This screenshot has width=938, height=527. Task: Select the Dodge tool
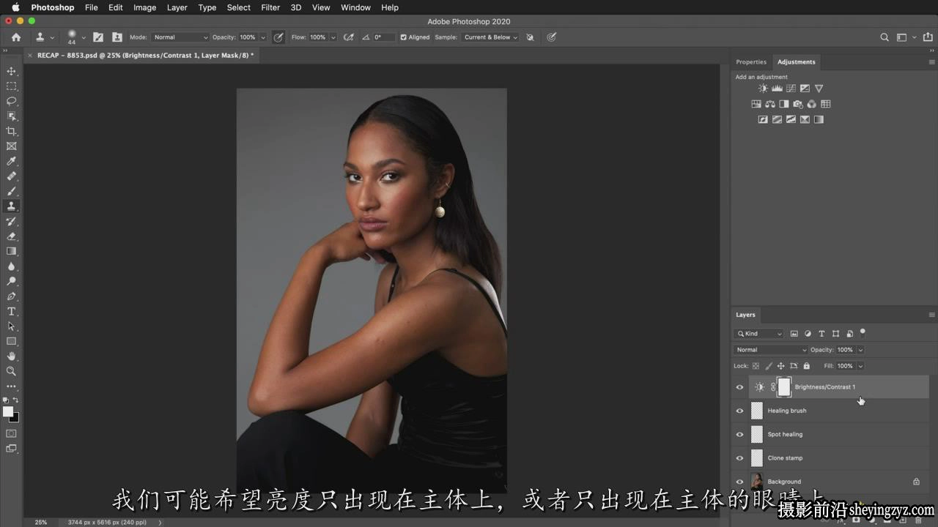coord(11,281)
